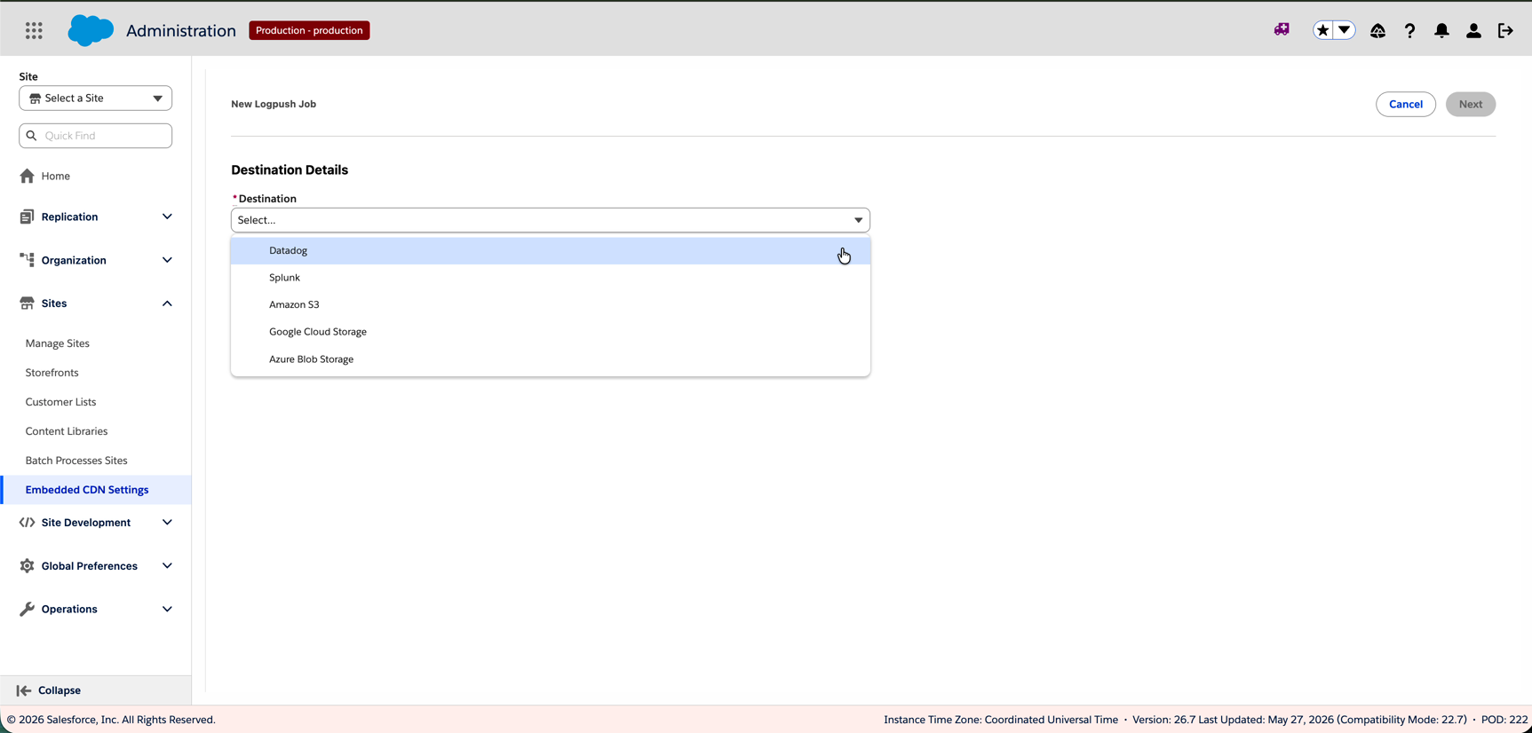Collapse the Sites section chevron
The image size is (1532, 733).
167,303
